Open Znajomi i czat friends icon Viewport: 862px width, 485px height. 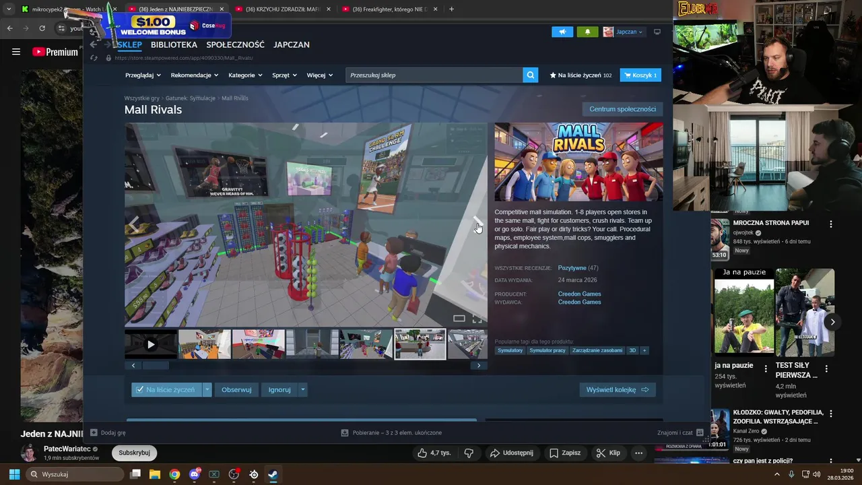click(700, 432)
